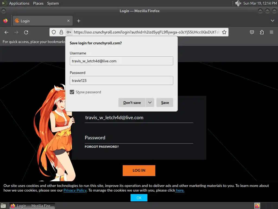Screen dimensions: 278x209
Task: Go back with the browser back arrow
Action: [x=7, y=32]
